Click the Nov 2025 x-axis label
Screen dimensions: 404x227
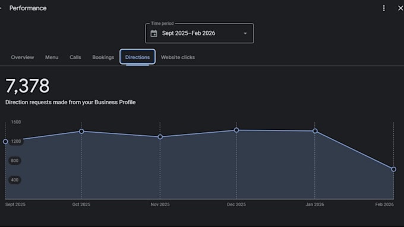point(160,204)
